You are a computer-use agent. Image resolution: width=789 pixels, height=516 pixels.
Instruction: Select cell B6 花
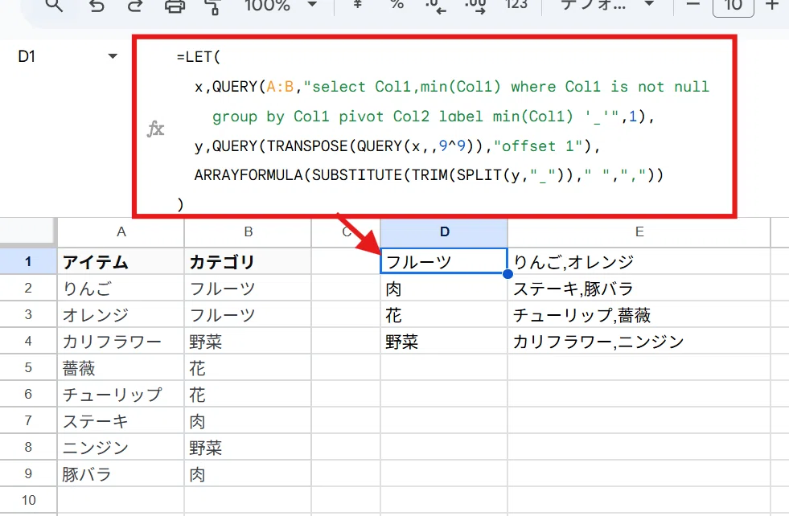point(248,394)
